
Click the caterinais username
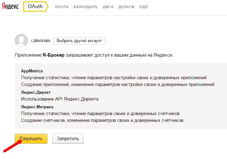(41, 41)
